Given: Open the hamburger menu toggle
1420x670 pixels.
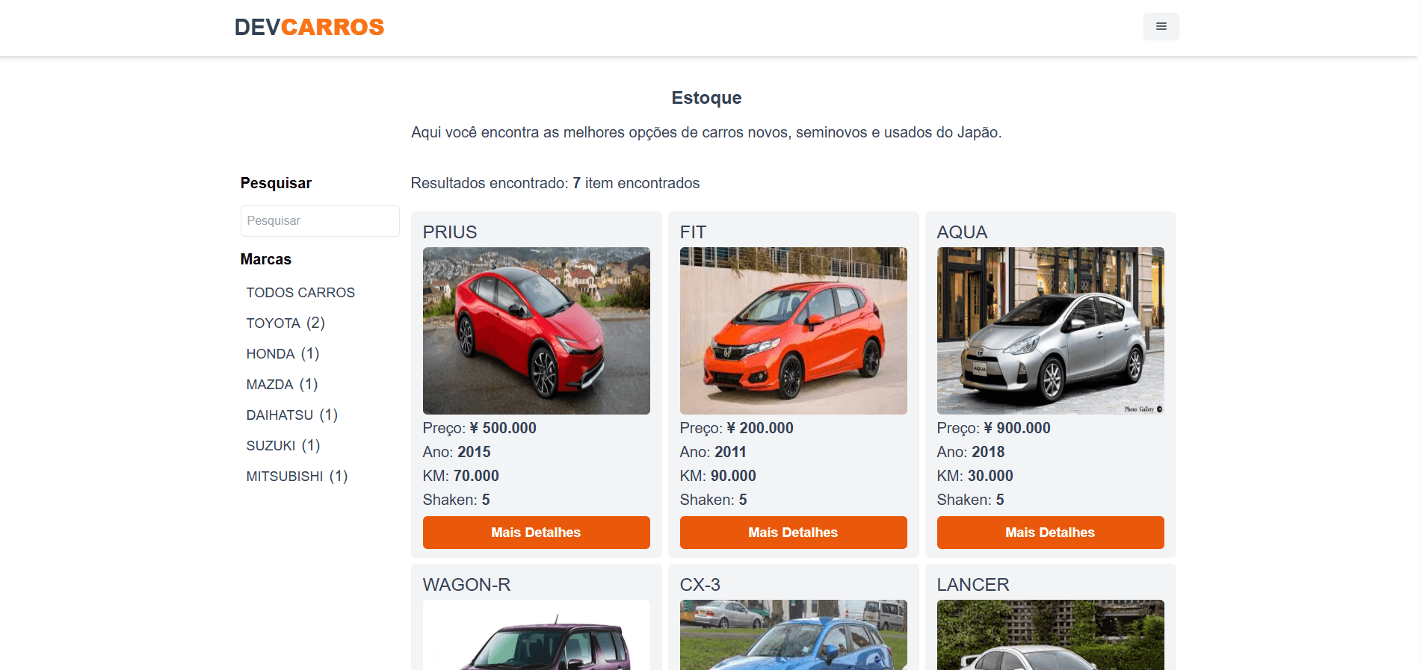Looking at the screenshot, I should point(1161,27).
